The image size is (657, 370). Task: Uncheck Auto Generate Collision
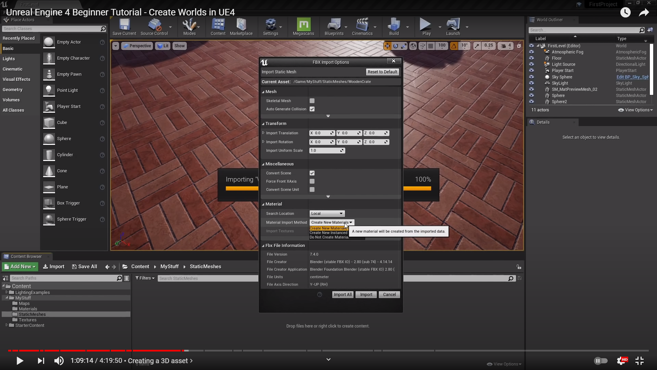click(312, 109)
